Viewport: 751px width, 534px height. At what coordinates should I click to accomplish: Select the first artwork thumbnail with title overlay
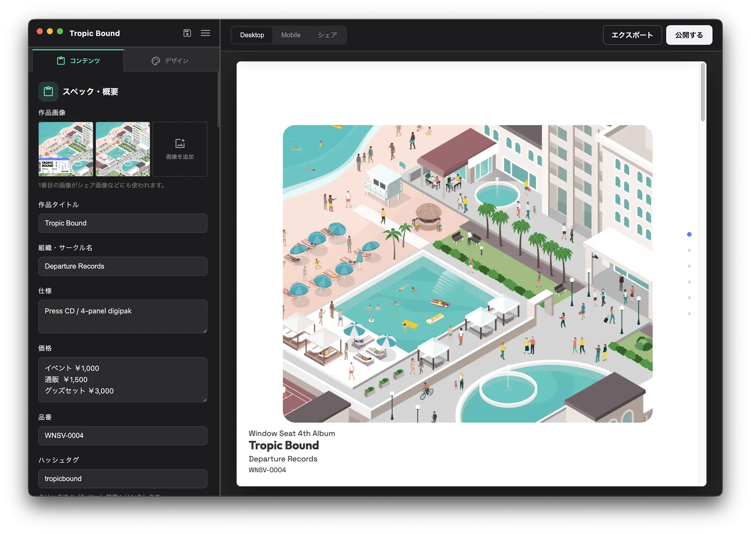click(66, 149)
